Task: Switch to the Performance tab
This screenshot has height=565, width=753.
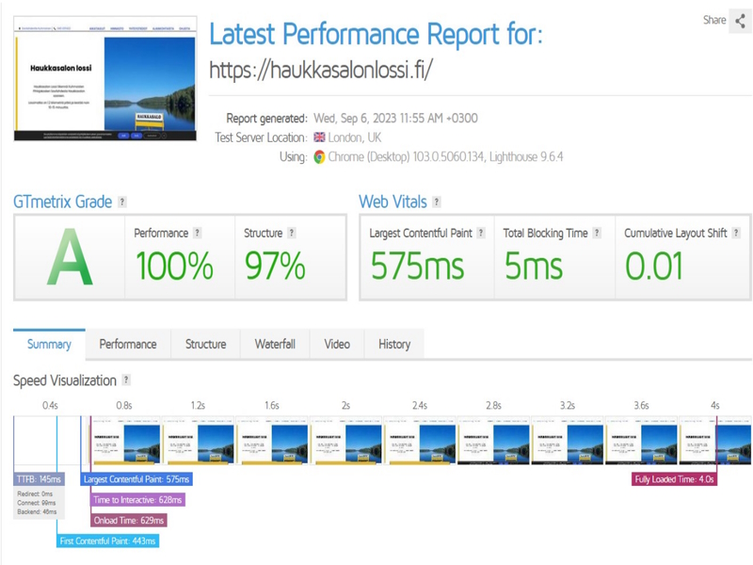Action: [x=128, y=345]
